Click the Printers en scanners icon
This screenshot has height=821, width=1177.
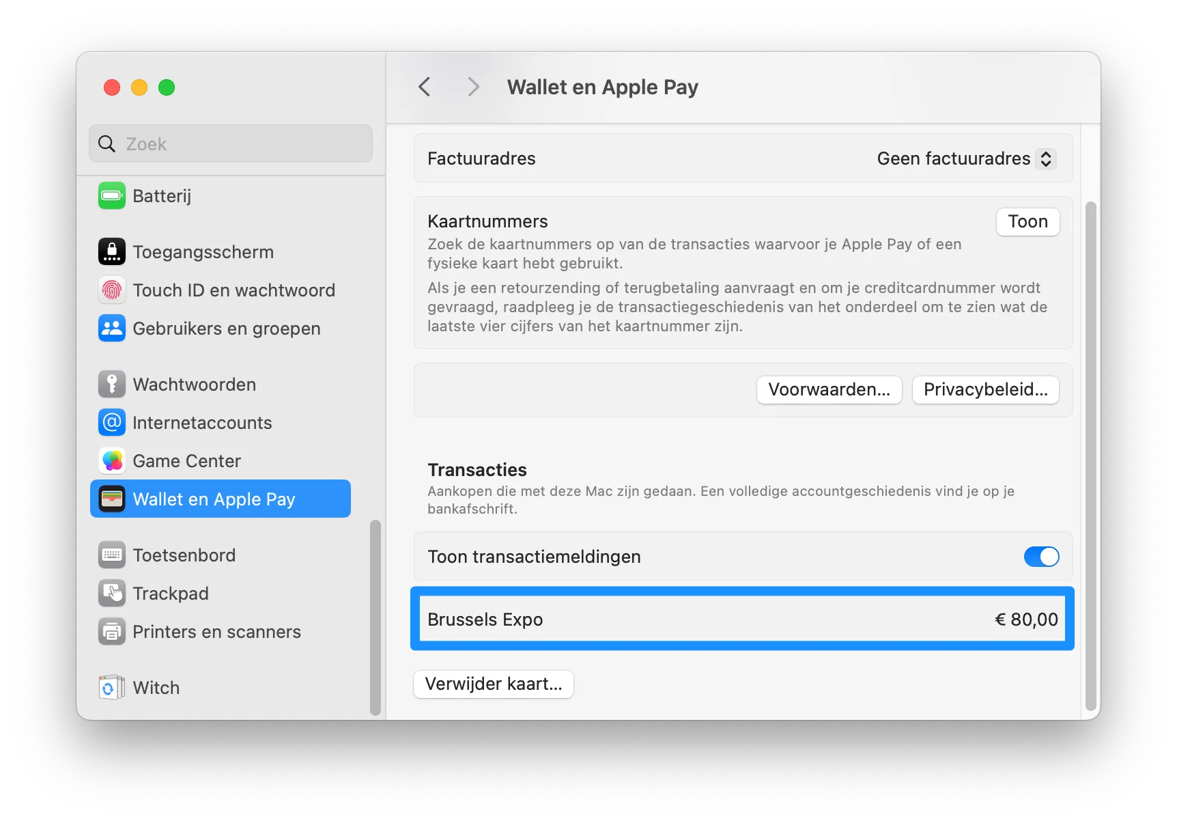[x=112, y=632]
